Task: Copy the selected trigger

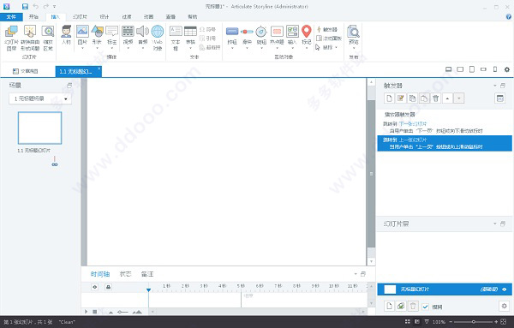Action: coord(412,98)
